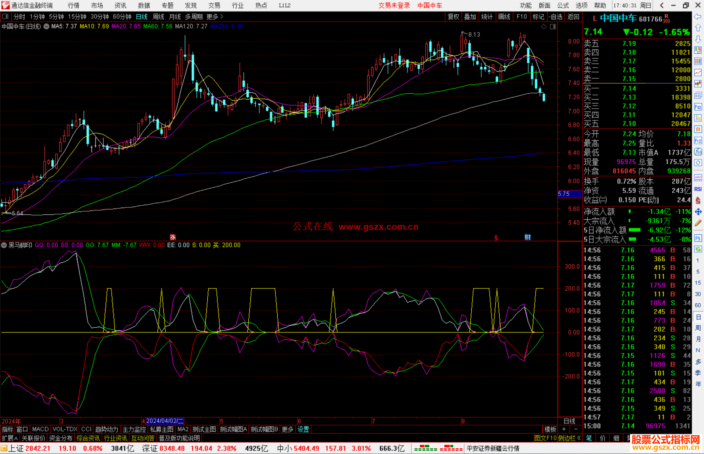
Task: Click the 设置 link in indicator bar
Action: [303, 429]
